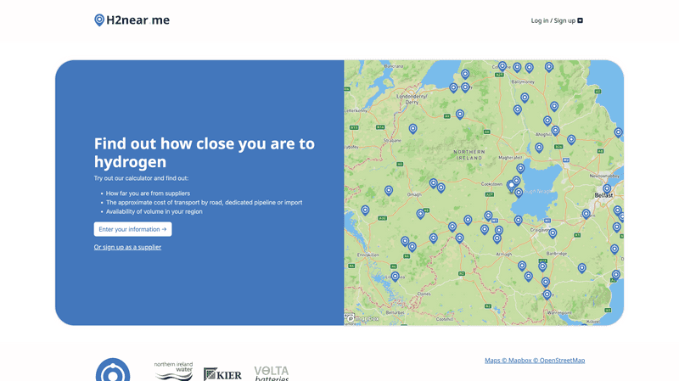Click the Enter your information button

(x=132, y=229)
